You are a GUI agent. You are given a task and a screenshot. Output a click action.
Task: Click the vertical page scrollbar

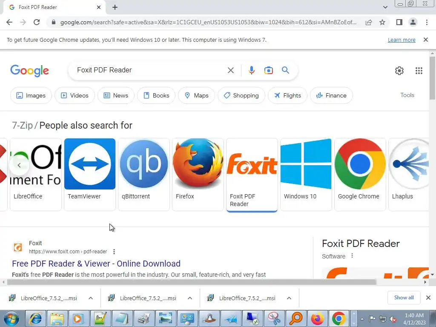432,78
